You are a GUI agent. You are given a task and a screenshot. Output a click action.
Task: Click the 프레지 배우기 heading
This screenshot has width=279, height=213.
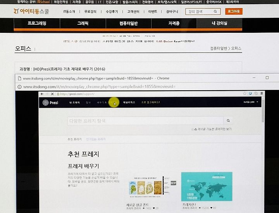[83, 166]
